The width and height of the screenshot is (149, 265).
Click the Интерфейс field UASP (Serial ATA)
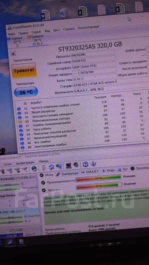94,65
